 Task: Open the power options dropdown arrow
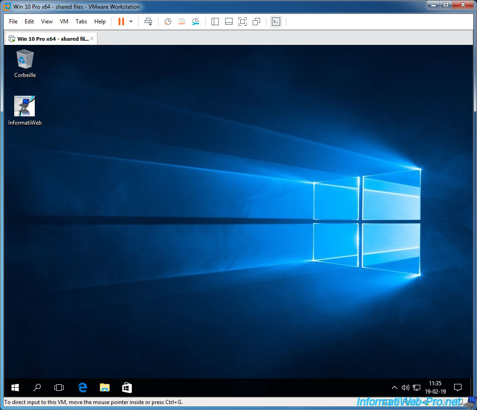(x=131, y=22)
